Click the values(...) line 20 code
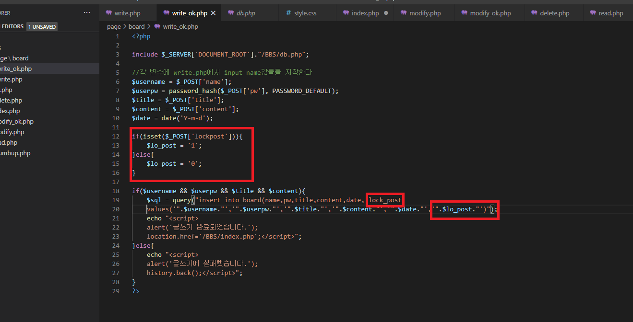The height and width of the screenshot is (322, 633). pos(322,209)
